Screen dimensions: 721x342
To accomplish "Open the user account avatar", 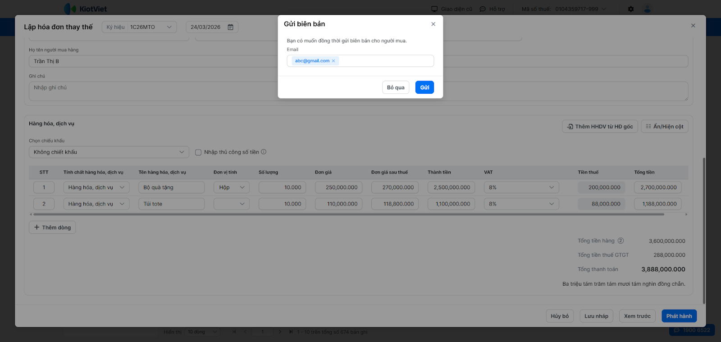I will pos(648,9).
